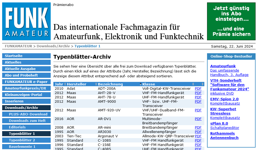Open PDF for AOR AR-DV1
Screen dimensions: 258x150
pos(198,119)
